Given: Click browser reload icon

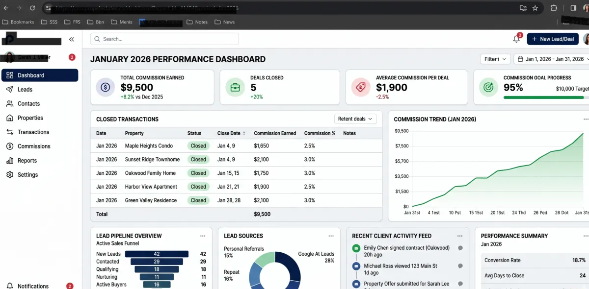Looking at the screenshot, I should (x=32, y=8).
